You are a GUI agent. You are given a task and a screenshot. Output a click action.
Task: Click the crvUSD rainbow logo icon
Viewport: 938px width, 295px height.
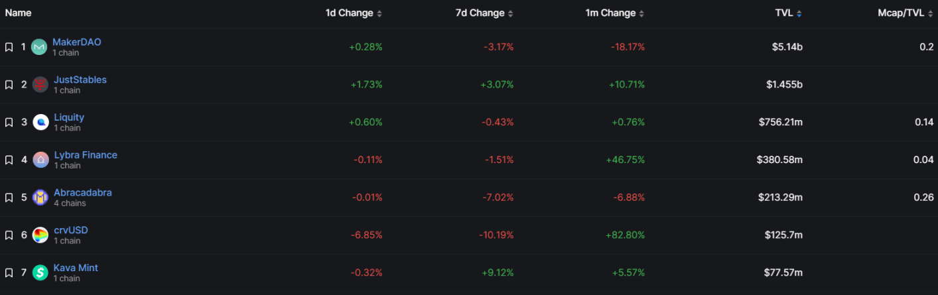click(40, 235)
